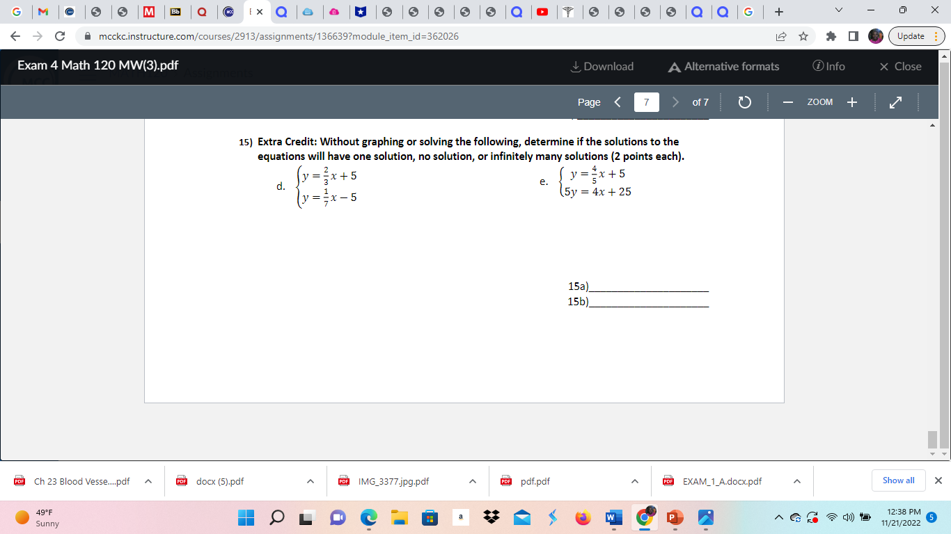951x534 pixels.
Task: Click the Chrome Update button
Action: 916,36
